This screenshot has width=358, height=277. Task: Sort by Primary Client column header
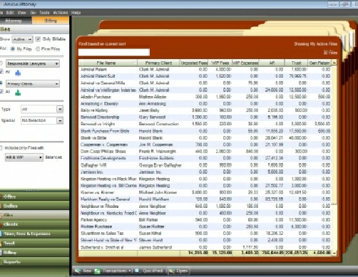point(158,63)
